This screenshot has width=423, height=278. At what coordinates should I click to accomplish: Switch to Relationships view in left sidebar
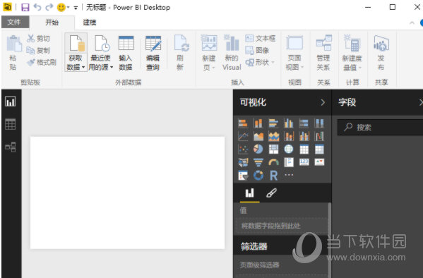tap(11, 147)
